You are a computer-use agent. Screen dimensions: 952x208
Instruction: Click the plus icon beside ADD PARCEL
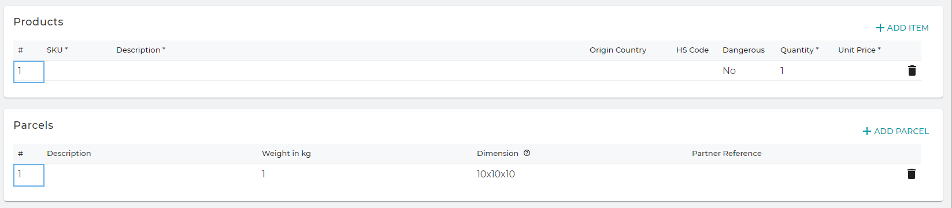coord(866,131)
